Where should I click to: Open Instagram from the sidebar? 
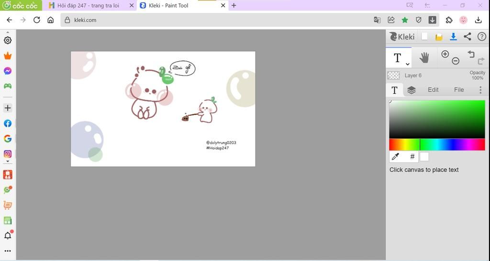(x=8, y=154)
